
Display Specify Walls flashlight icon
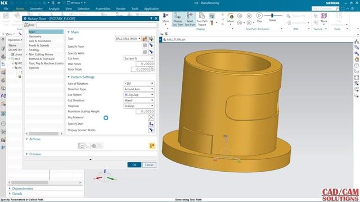(151, 52)
